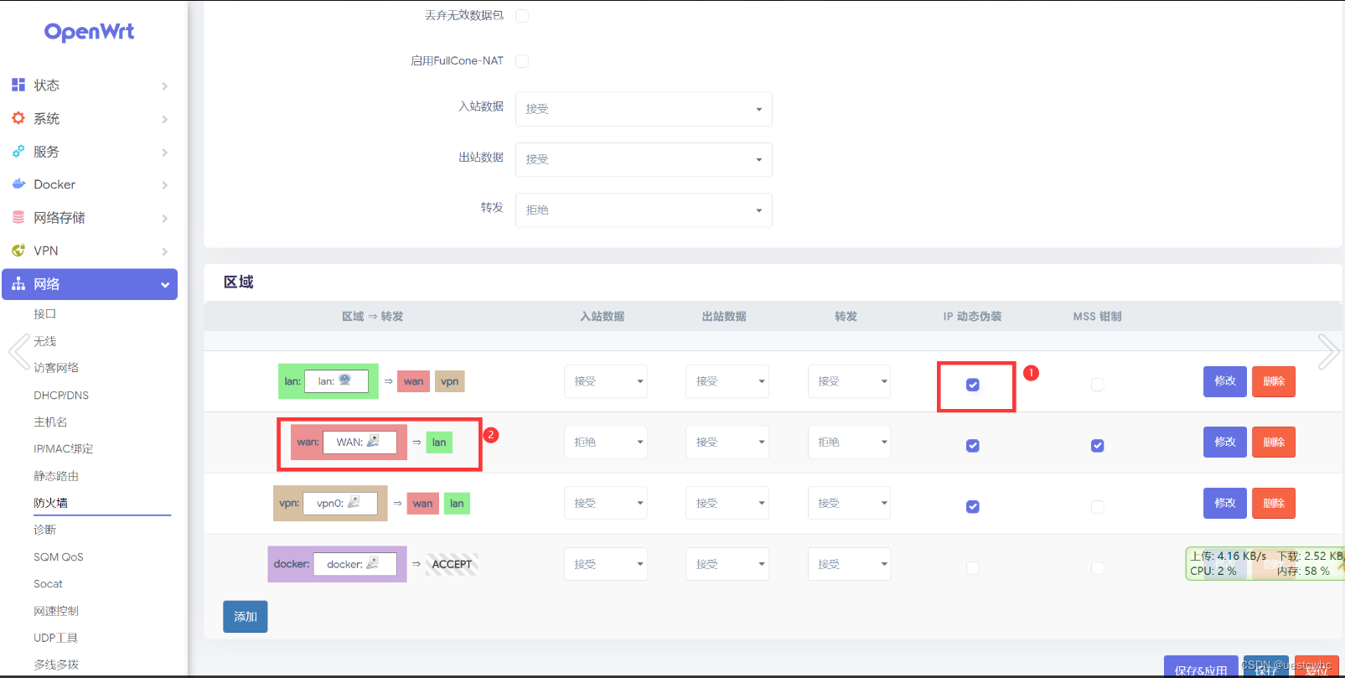Viewport: 1345px width, 678px height.
Task: Click the green lan zone badge
Action: click(328, 381)
